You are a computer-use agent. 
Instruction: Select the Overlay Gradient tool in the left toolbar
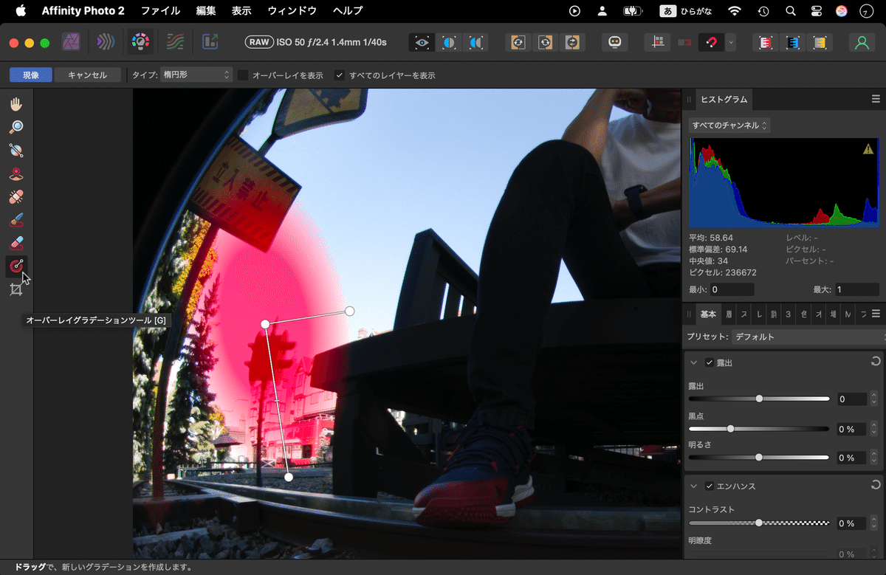16,266
